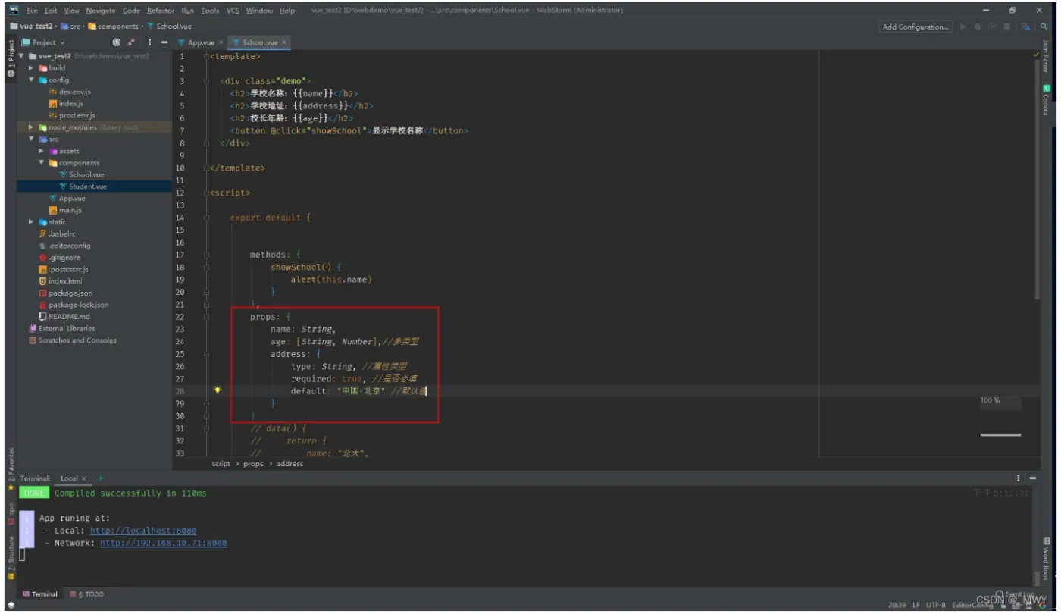Click the Search Everywhere magnifier icon
This screenshot has width=1061, height=614.
pos(1044,27)
